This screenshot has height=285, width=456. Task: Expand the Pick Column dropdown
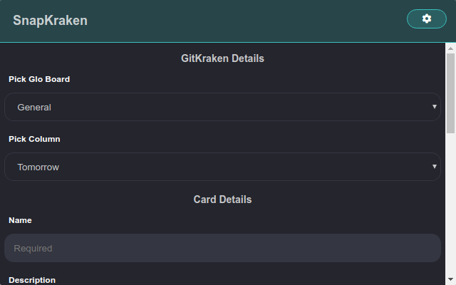click(222, 167)
